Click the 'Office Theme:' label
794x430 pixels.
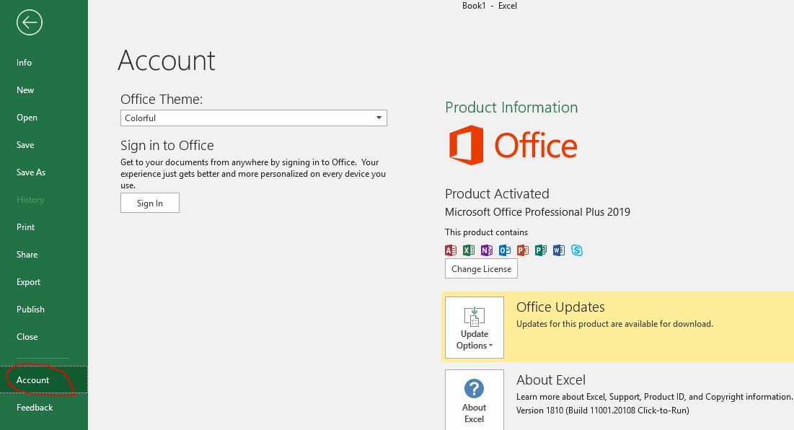(x=162, y=100)
